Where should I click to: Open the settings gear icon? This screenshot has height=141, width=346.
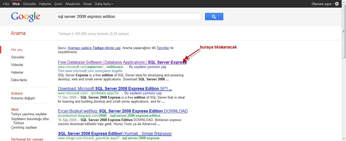[x=337, y=4]
